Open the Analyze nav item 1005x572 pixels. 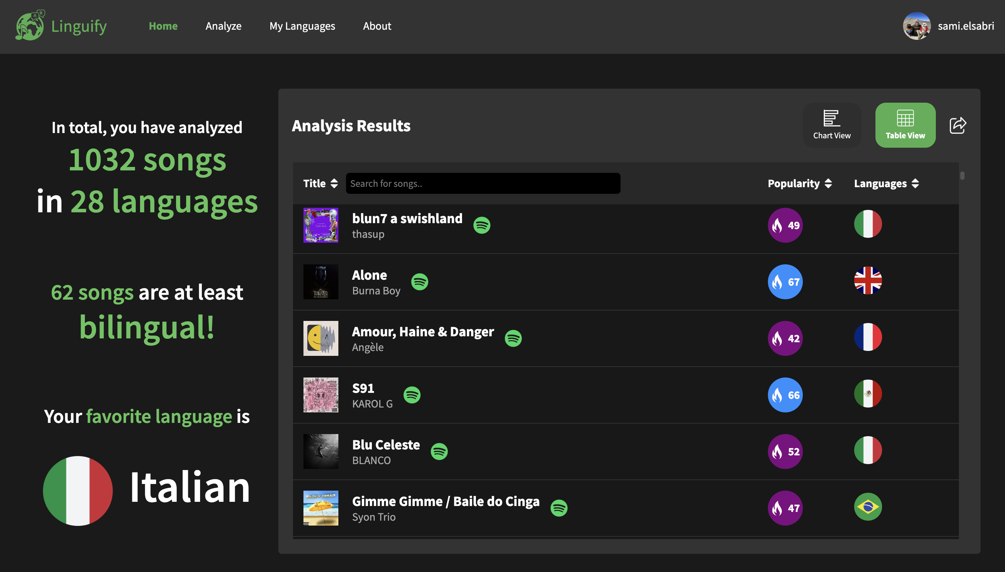(223, 26)
